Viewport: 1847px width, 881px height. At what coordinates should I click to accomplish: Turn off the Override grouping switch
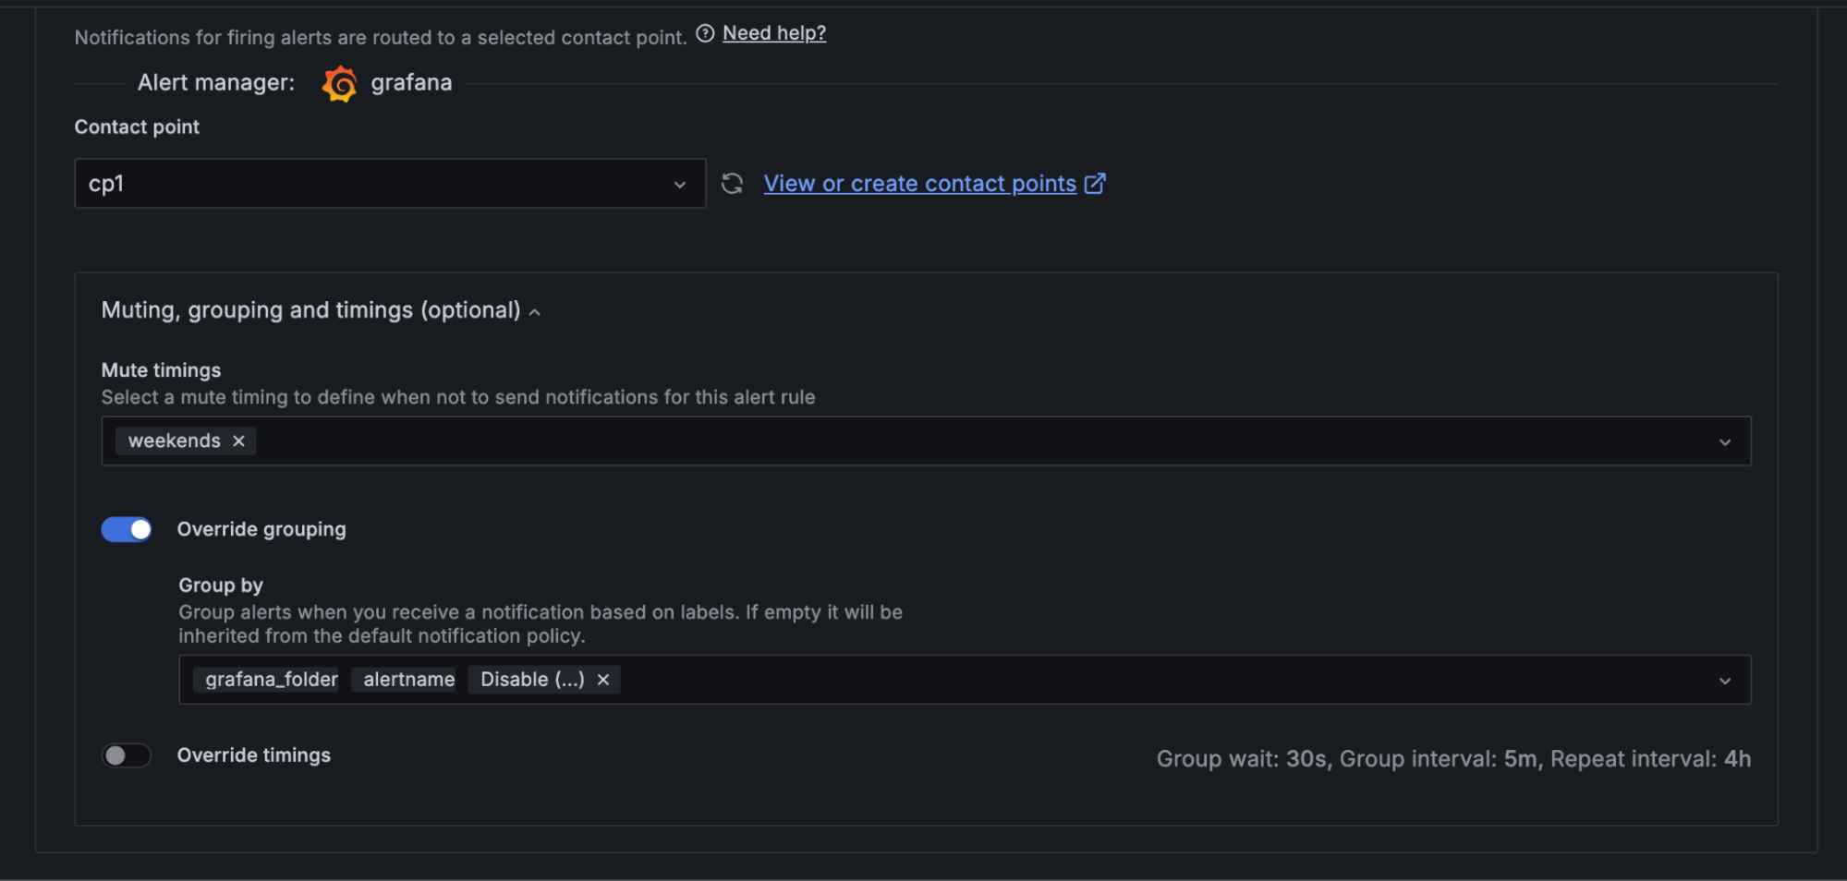point(127,529)
